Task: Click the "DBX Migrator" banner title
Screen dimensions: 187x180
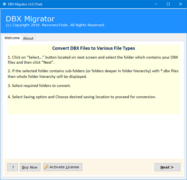Action: tap(30, 19)
